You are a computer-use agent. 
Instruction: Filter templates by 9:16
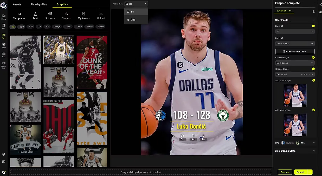31,26
